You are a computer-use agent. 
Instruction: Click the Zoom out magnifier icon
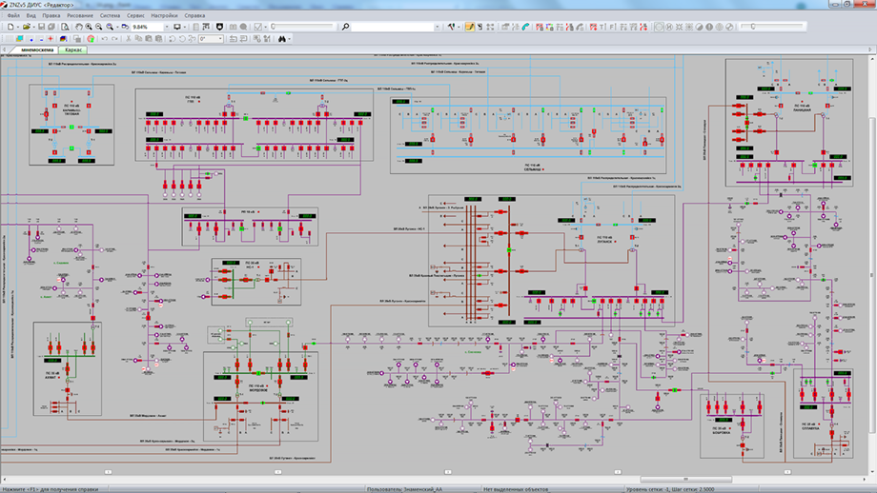100,27
